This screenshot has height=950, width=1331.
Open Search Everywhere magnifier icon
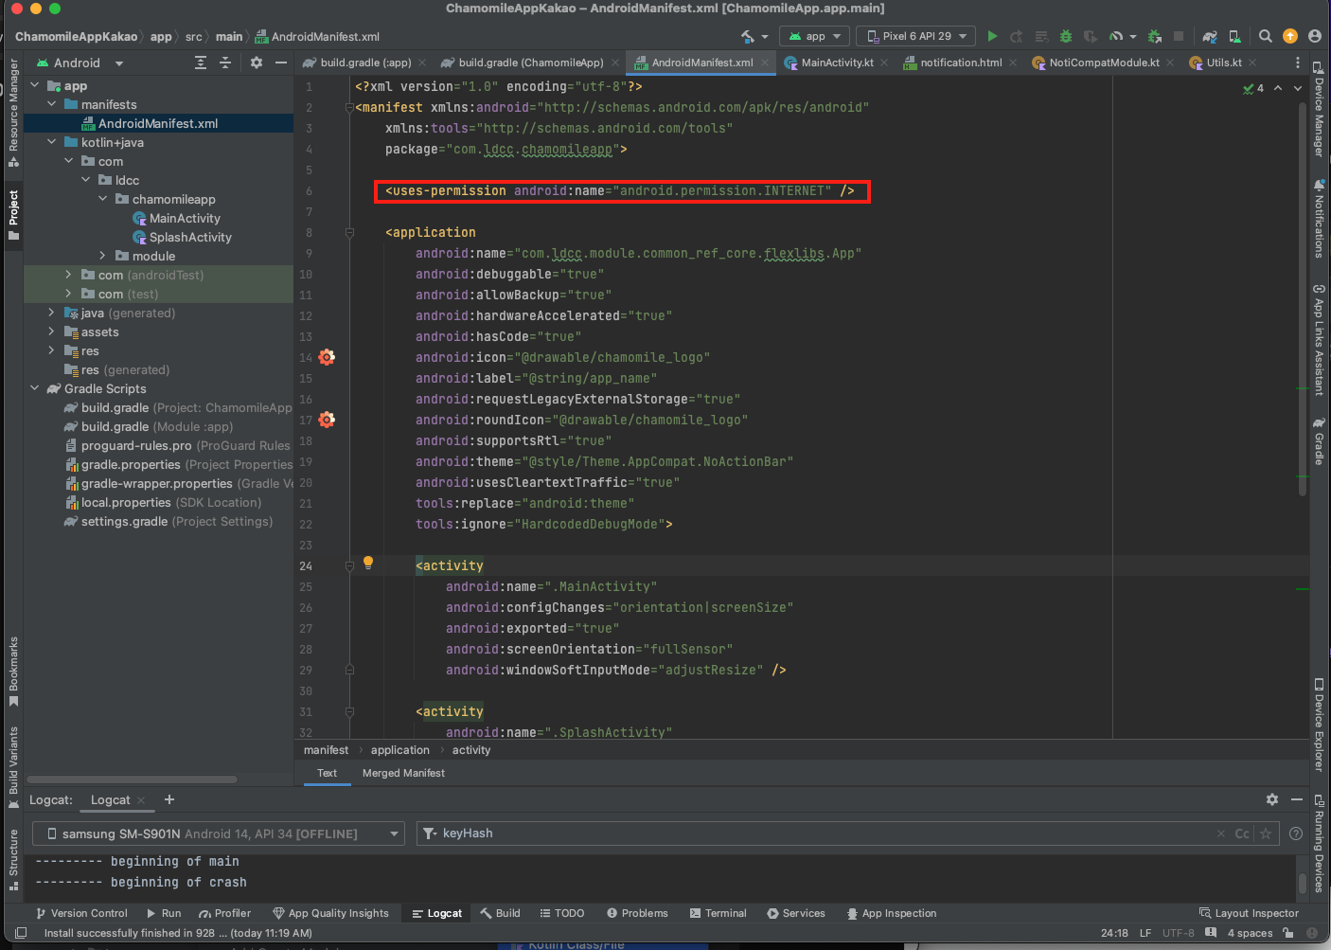[x=1266, y=36]
